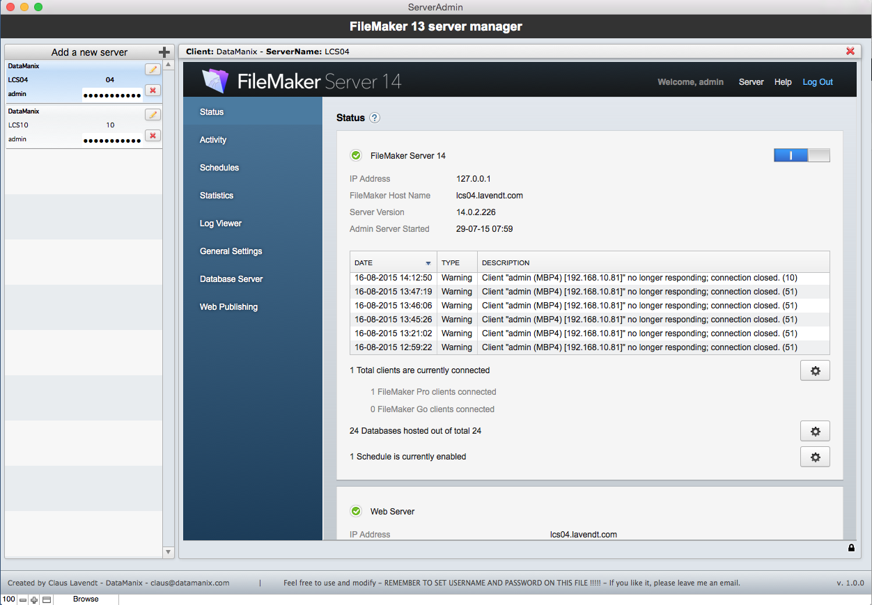The height and width of the screenshot is (605, 872).
Task: Select the log row dated 16-08-2015 13:45:26
Action: coord(589,320)
